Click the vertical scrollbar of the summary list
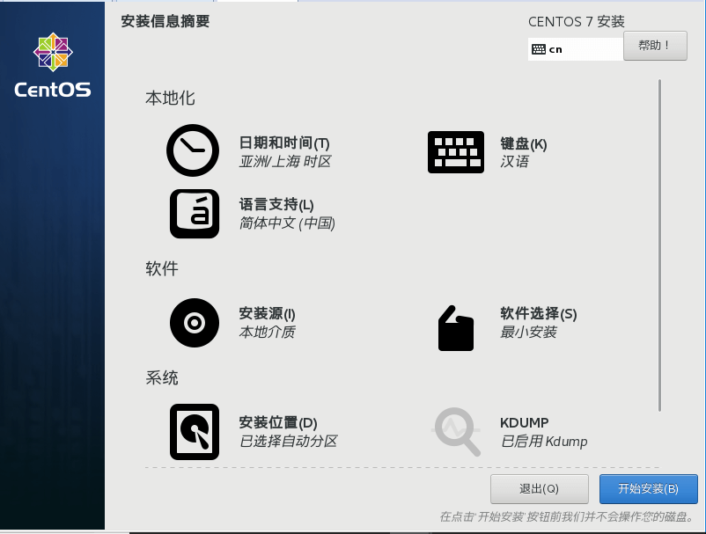Viewport: 706px width, 534px height. pos(659,245)
